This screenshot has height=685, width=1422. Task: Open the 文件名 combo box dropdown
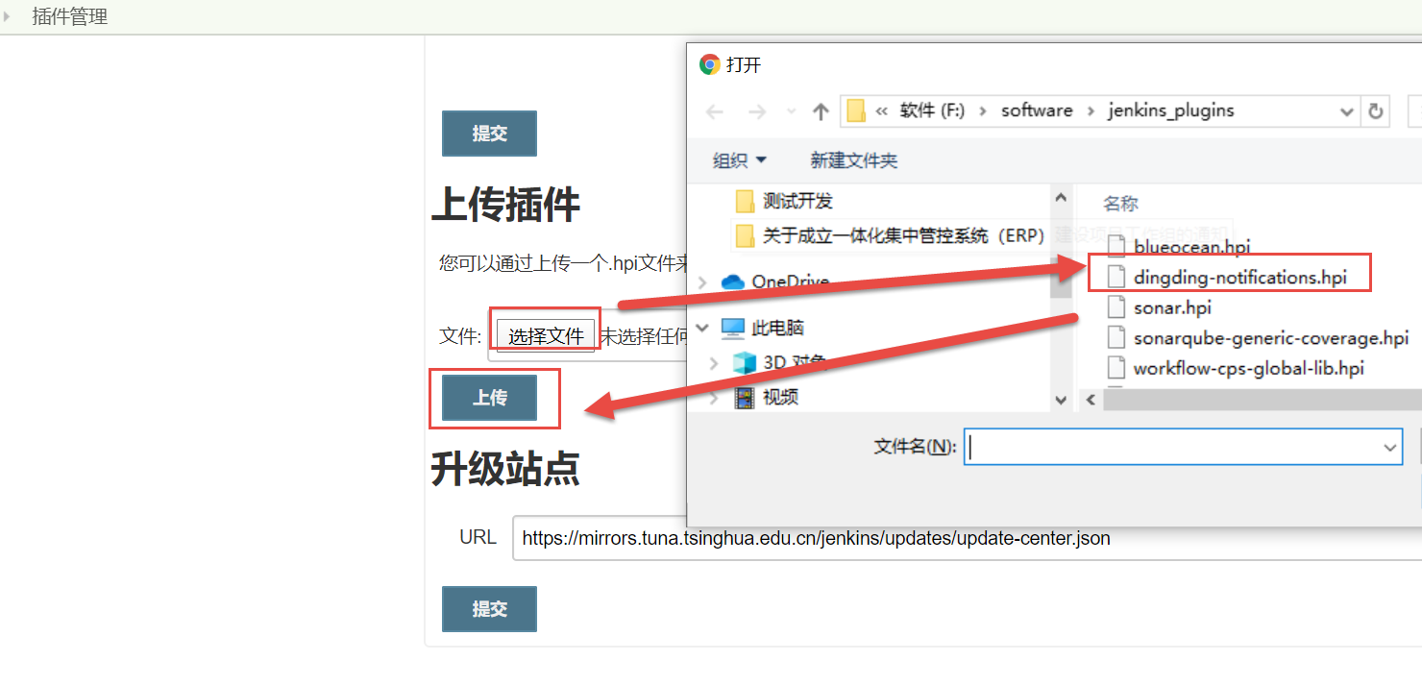pos(1389,448)
